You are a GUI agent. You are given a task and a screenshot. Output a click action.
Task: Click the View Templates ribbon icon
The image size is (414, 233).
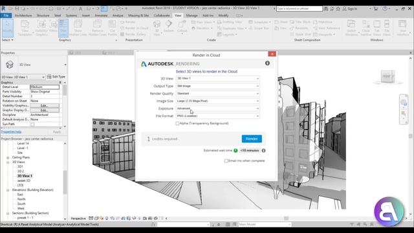point(25,28)
